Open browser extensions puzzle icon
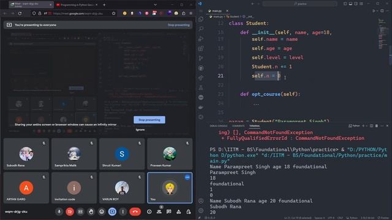The image size is (392, 220). (x=184, y=13)
